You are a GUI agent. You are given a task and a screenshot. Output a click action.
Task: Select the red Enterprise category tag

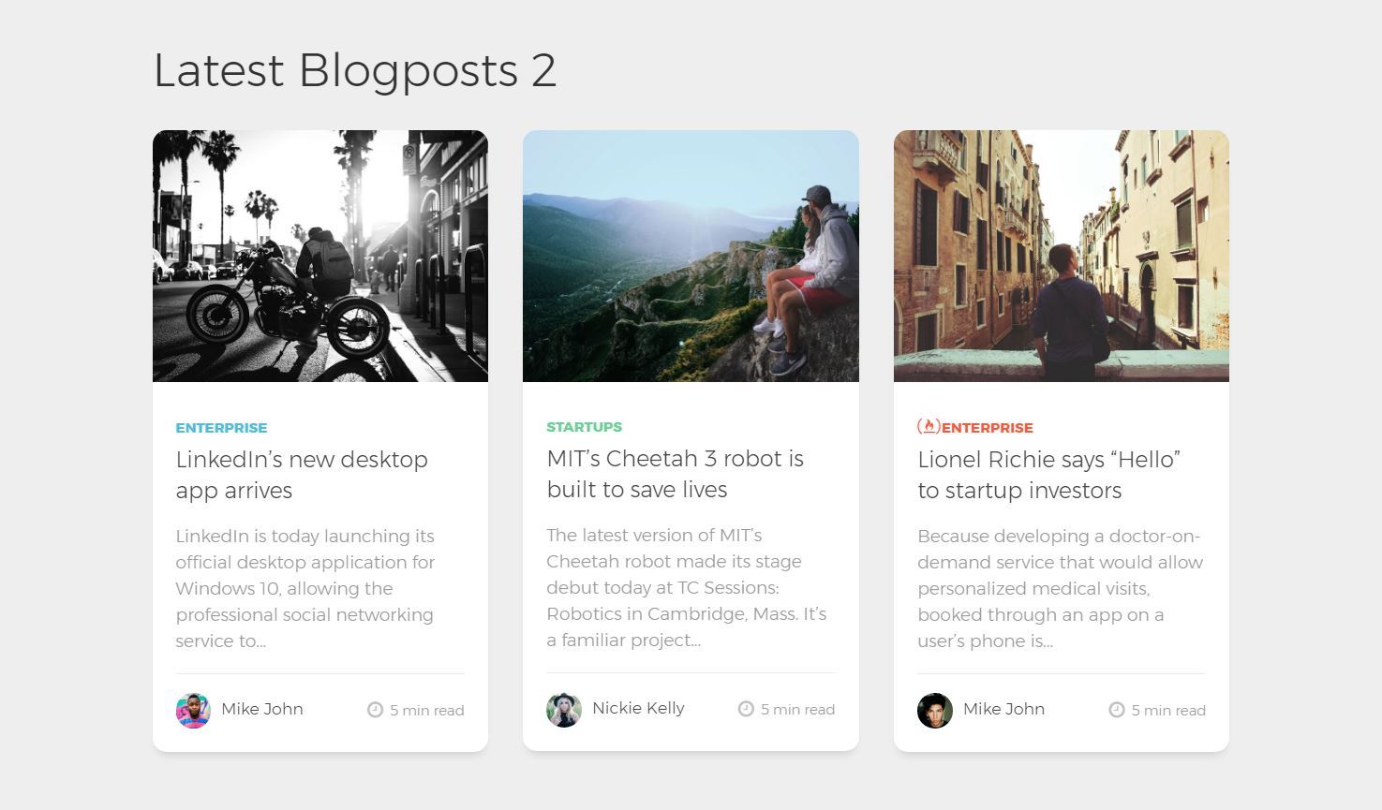pyautogui.click(x=987, y=428)
